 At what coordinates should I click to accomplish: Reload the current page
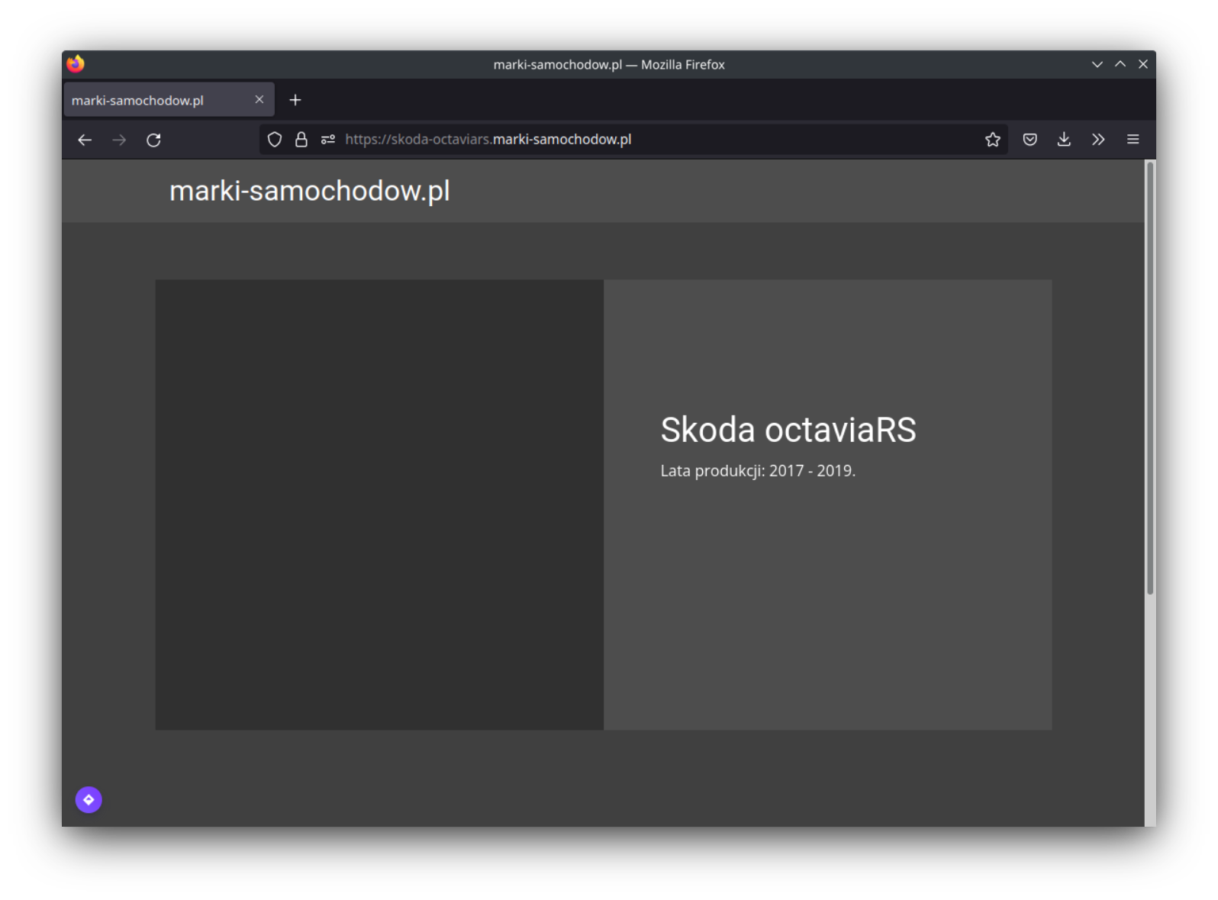point(153,140)
